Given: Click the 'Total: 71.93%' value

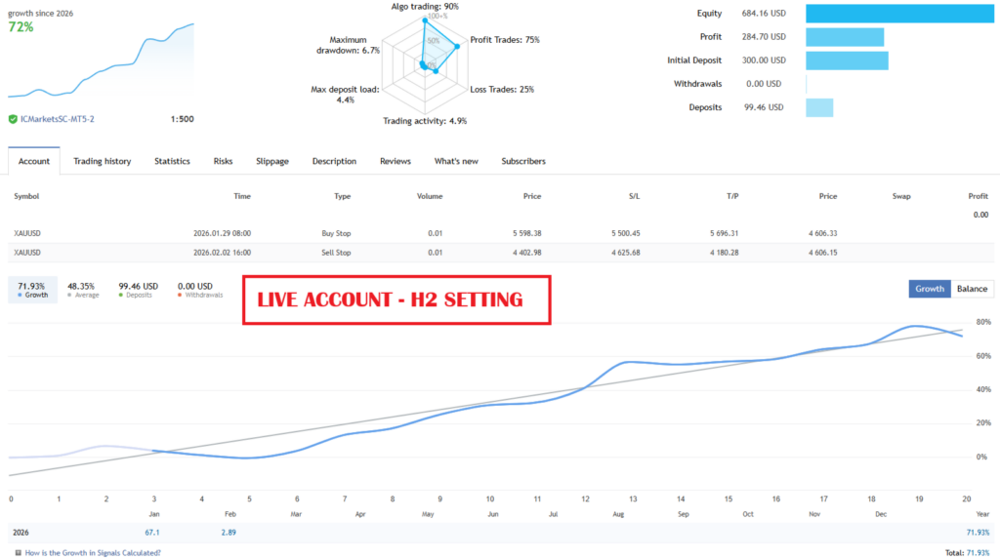Looking at the screenshot, I should point(967,553).
